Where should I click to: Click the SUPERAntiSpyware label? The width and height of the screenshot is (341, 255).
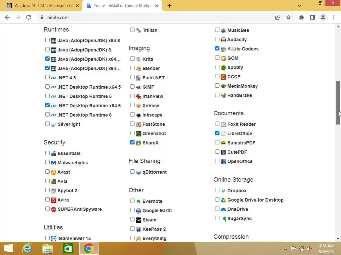pyautogui.click(x=80, y=210)
